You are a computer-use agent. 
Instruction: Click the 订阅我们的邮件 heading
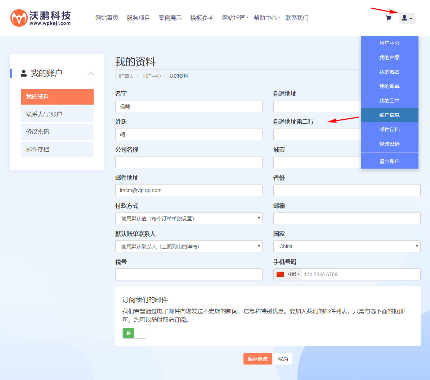coord(145,300)
